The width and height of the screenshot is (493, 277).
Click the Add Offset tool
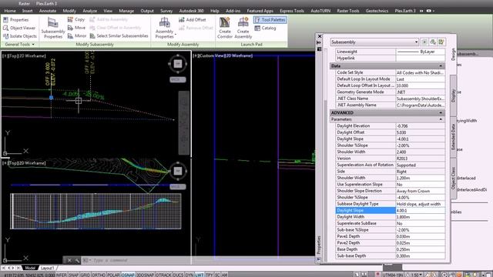(x=192, y=19)
